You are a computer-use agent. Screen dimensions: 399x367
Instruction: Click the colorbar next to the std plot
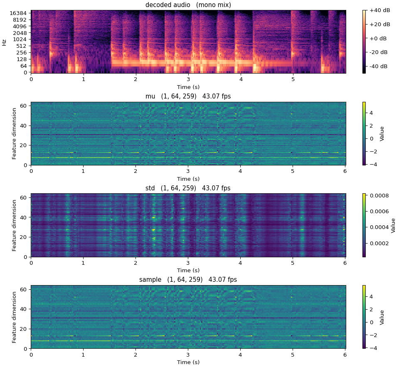[x=364, y=225]
